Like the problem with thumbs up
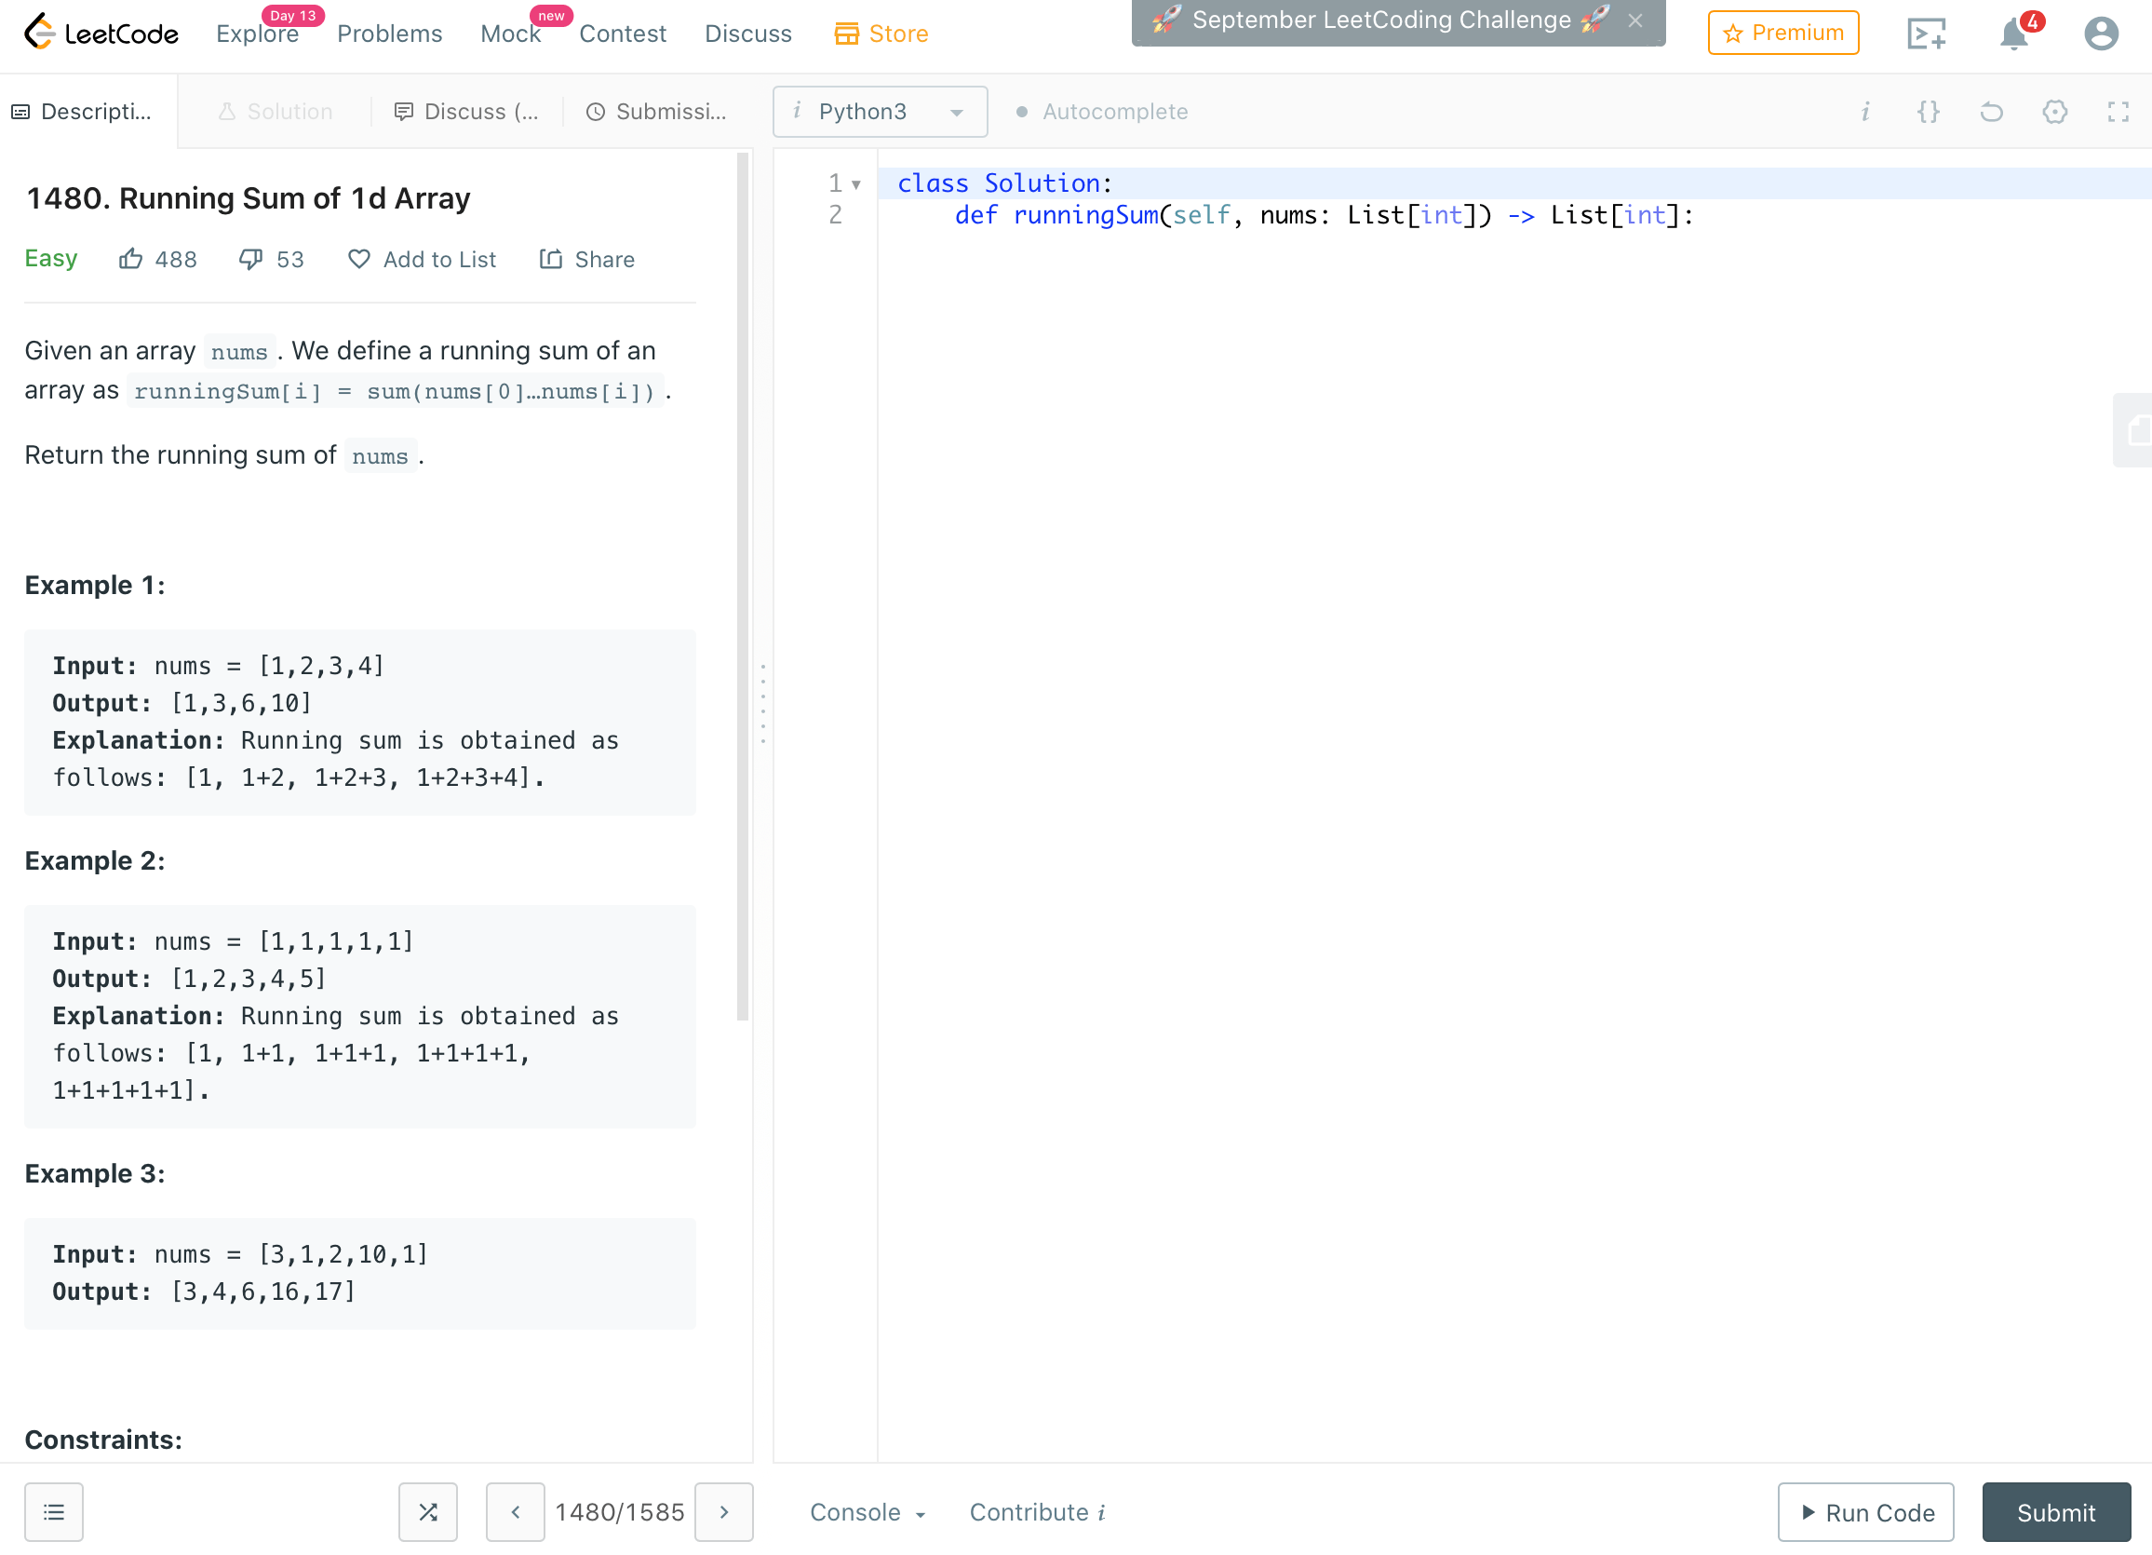This screenshot has width=2152, height=1555. (x=132, y=258)
